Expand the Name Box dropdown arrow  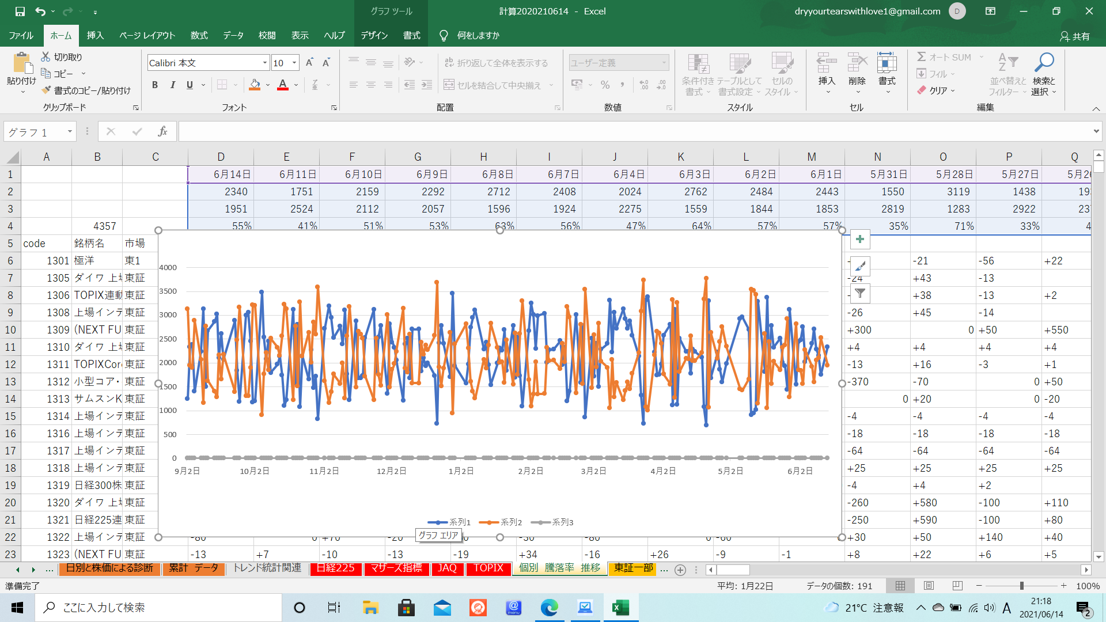(x=70, y=132)
